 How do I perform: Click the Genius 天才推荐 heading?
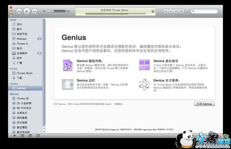(x=167, y=81)
